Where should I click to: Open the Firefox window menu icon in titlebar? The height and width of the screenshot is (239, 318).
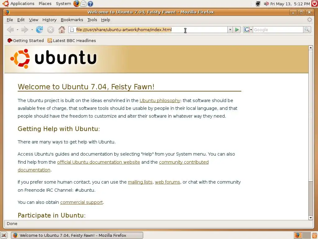(7, 12)
